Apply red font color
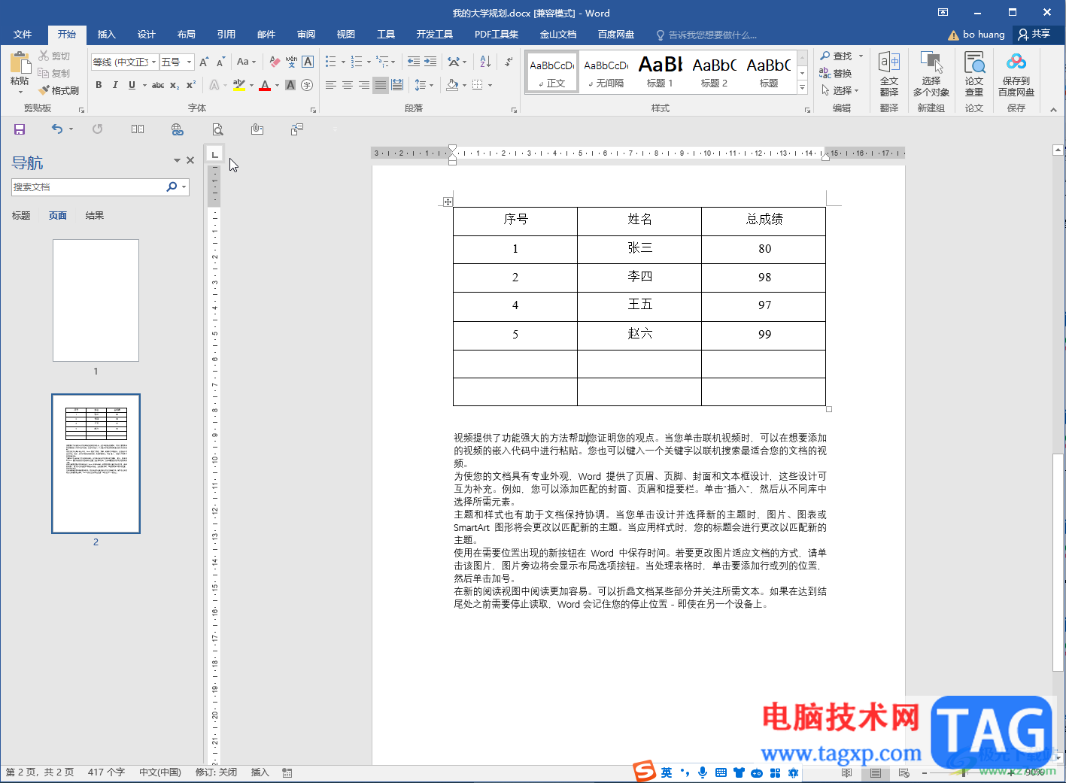Screen dimensions: 1066x783 click(x=264, y=85)
